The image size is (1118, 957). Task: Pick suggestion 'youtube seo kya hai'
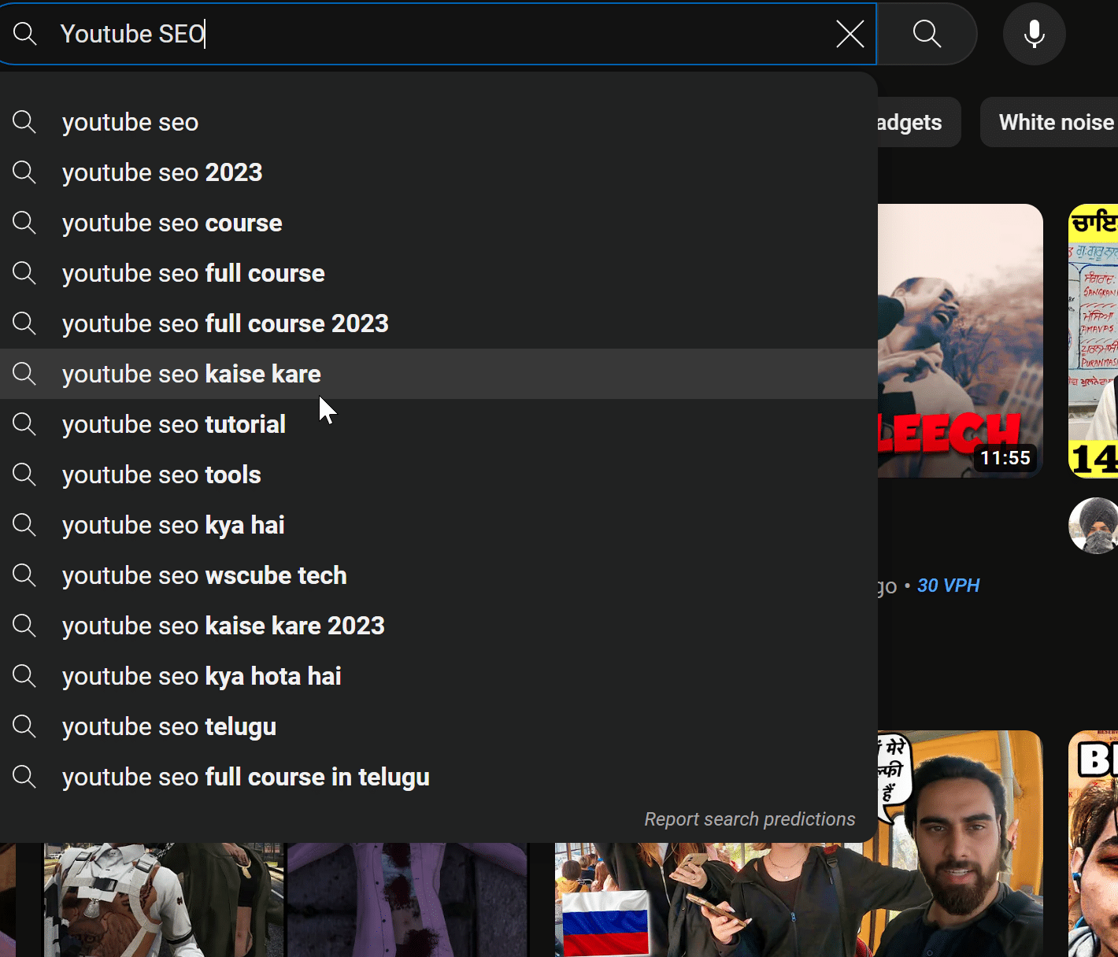tap(439, 525)
